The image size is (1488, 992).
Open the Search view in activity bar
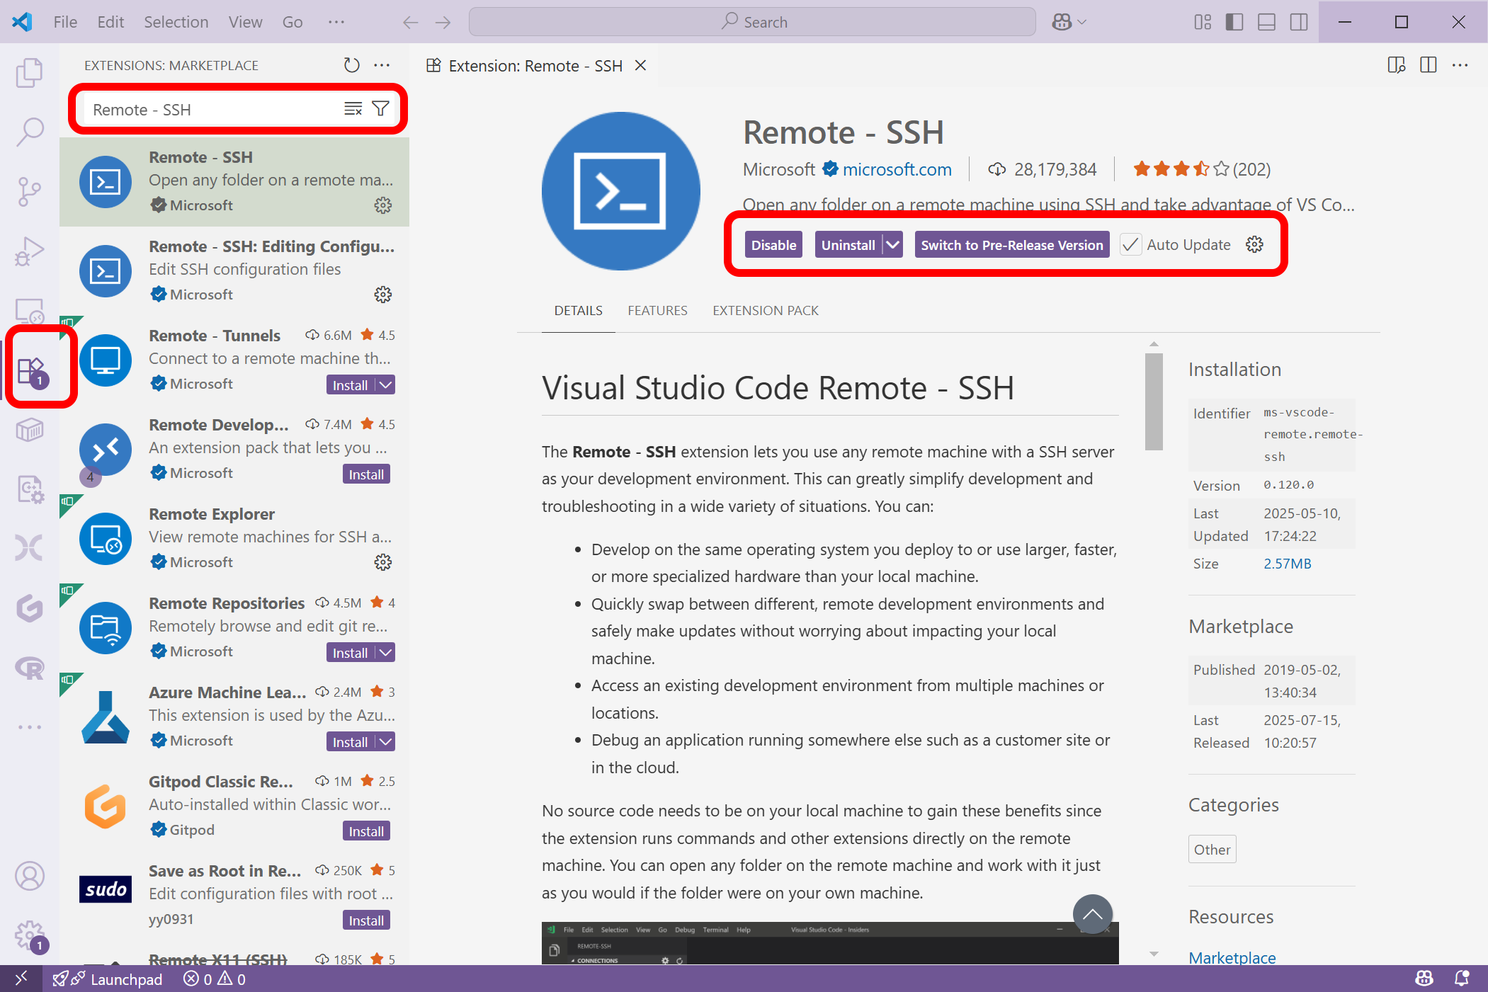pos(29,131)
